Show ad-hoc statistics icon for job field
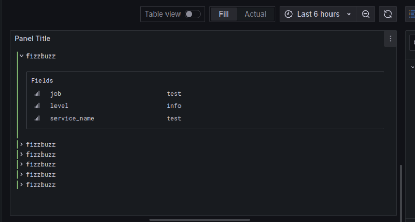 pyautogui.click(x=37, y=94)
